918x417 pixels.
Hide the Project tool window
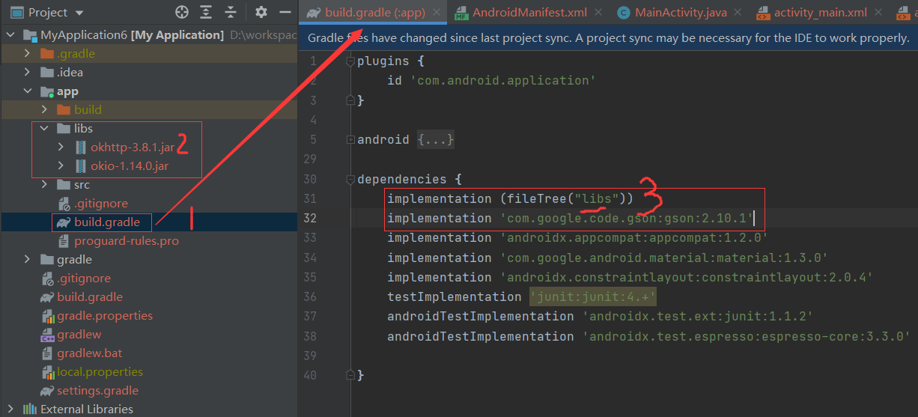click(284, 12)
